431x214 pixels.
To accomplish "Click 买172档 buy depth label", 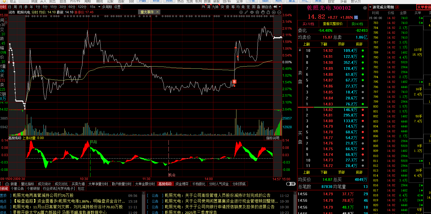I will [308, 24].
